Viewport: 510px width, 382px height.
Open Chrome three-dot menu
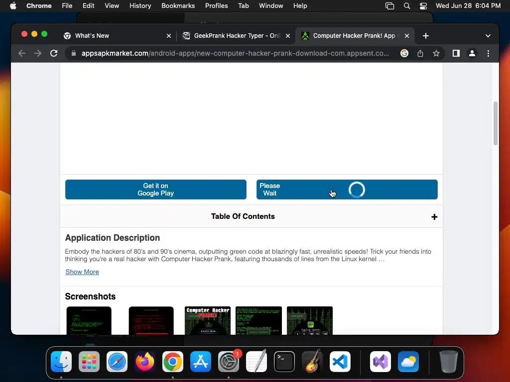pos(488,53)
